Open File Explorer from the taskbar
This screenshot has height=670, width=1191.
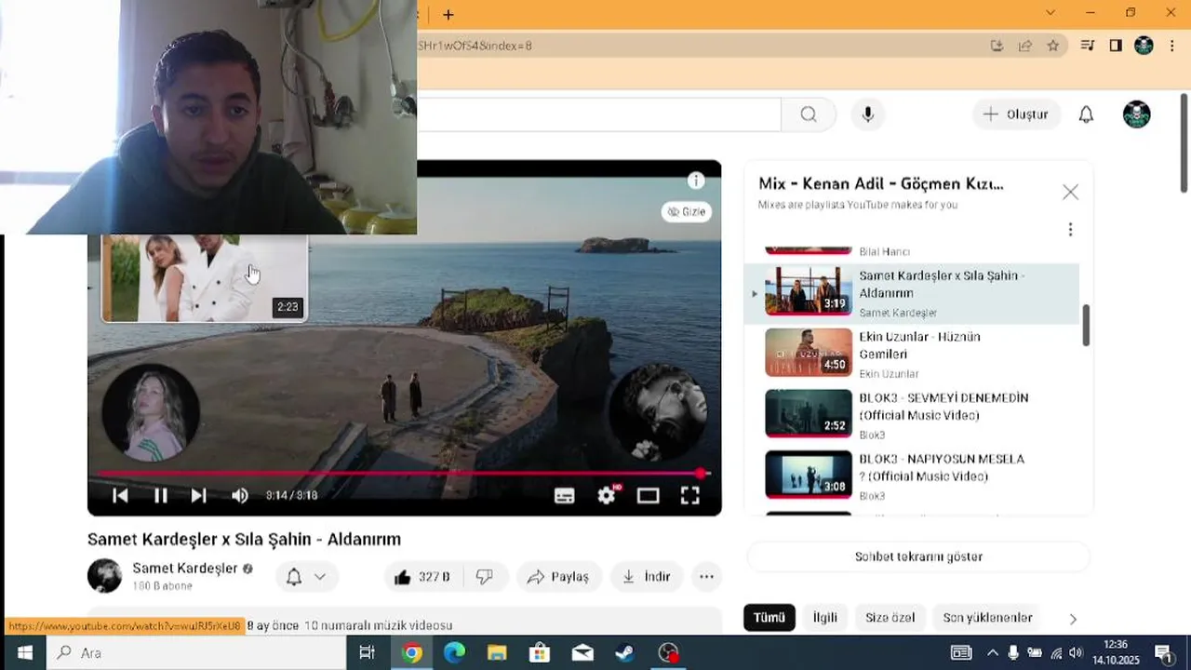pos(497,652)
